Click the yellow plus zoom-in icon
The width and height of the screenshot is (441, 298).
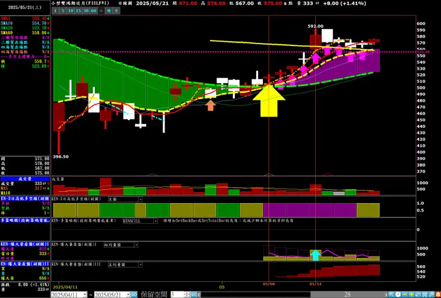tap(411, 294)
